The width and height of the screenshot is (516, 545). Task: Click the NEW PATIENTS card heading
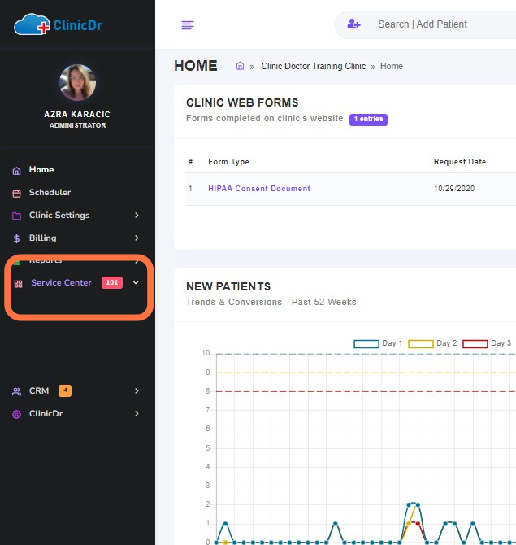coord(228,286)
